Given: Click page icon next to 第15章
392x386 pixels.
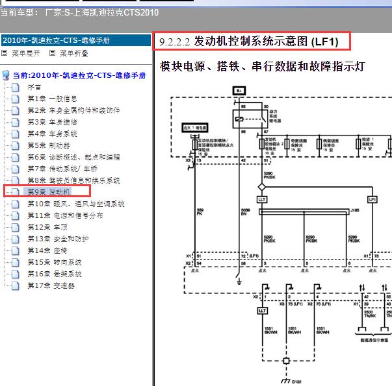Looking at the screenshot, I should 16,263.
